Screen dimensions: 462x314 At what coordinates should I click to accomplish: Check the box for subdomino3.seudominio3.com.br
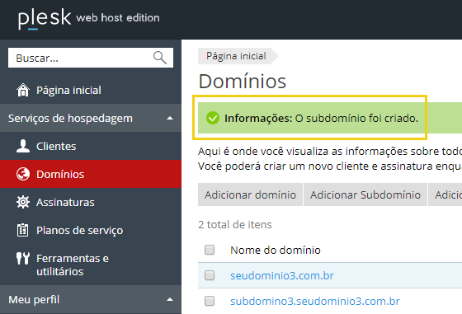tap(210, 301)
